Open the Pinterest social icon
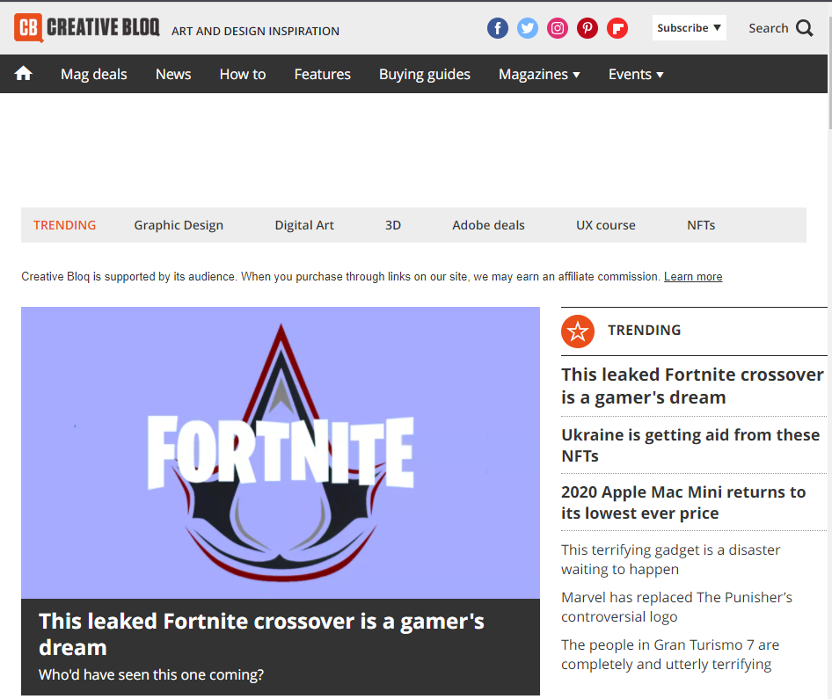Viewport: 832px width, 699px height. click(x=588, y=28)
